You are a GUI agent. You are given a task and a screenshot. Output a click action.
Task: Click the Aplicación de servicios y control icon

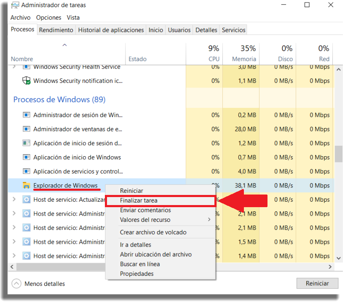coord(27,171)
